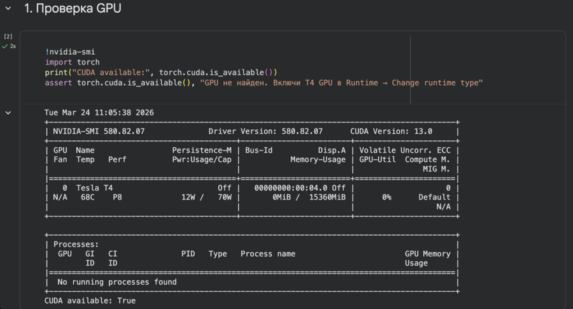The width and height of the screenshot is (573, 309).
Task: Click the "Tesla T4" GPU name
Action: pyautogui.click(x=94, y=188)
